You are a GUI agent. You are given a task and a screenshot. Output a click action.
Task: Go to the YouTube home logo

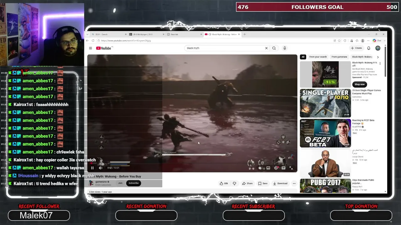coord(104,48)
